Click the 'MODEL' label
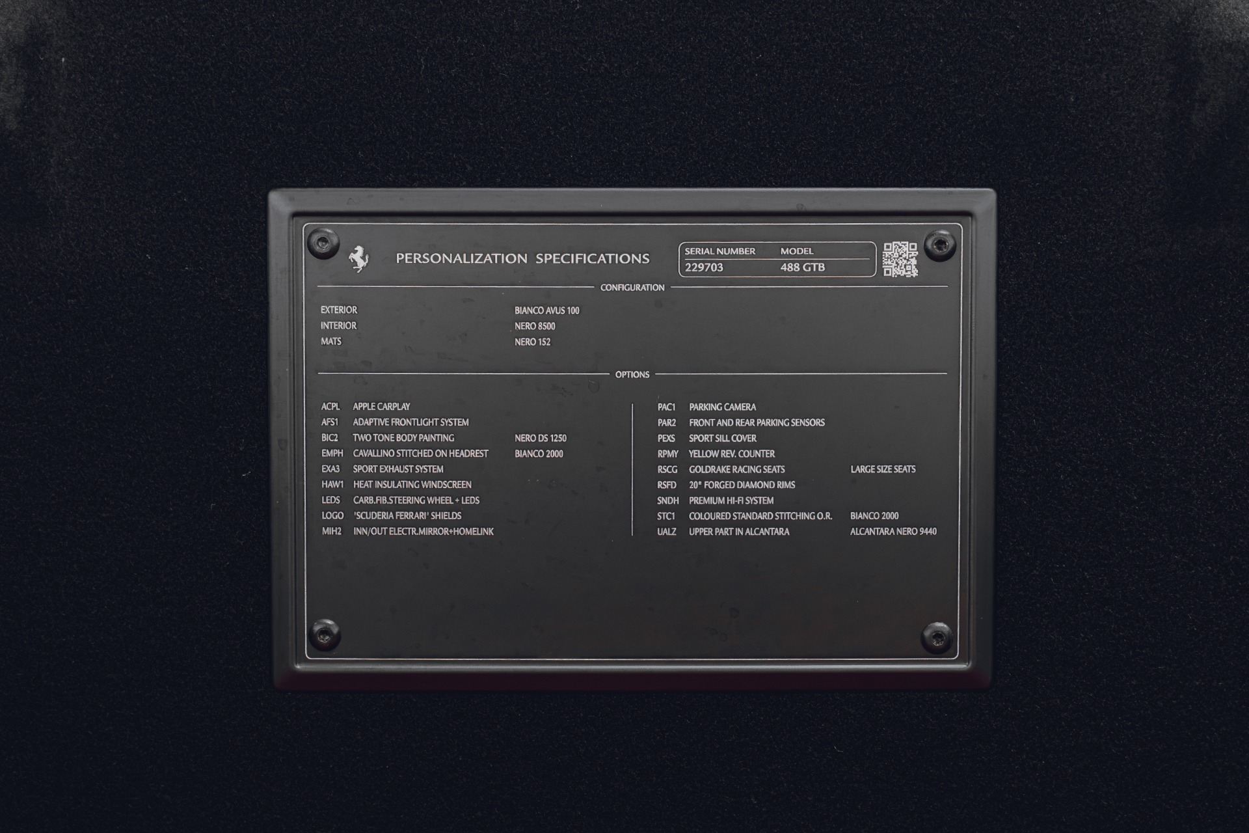This screenshot has width=1249, height=833. (797, 251)
